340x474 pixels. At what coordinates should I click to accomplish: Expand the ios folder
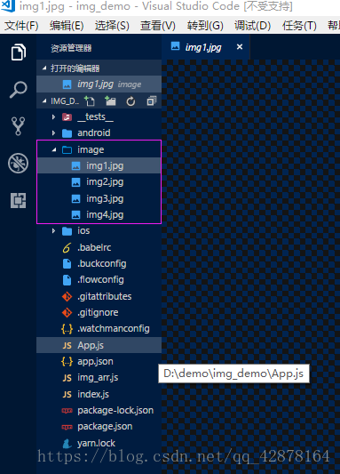99,231
